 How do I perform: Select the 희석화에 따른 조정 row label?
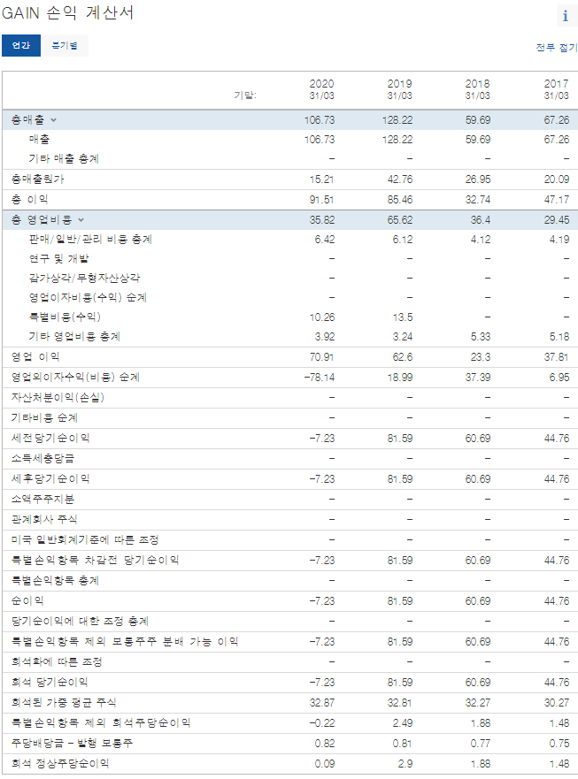click(x=57, y=661)
